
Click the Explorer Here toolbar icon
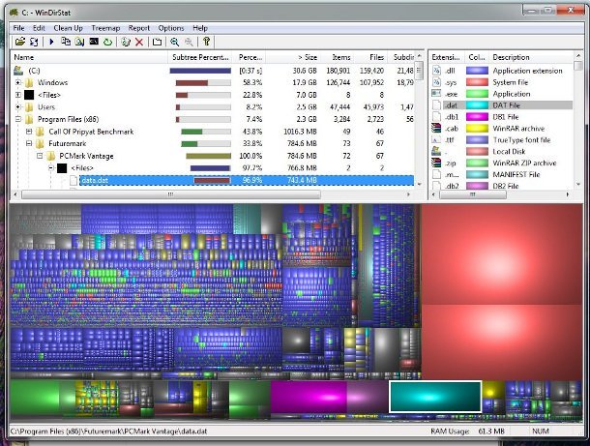pos(79,42)
